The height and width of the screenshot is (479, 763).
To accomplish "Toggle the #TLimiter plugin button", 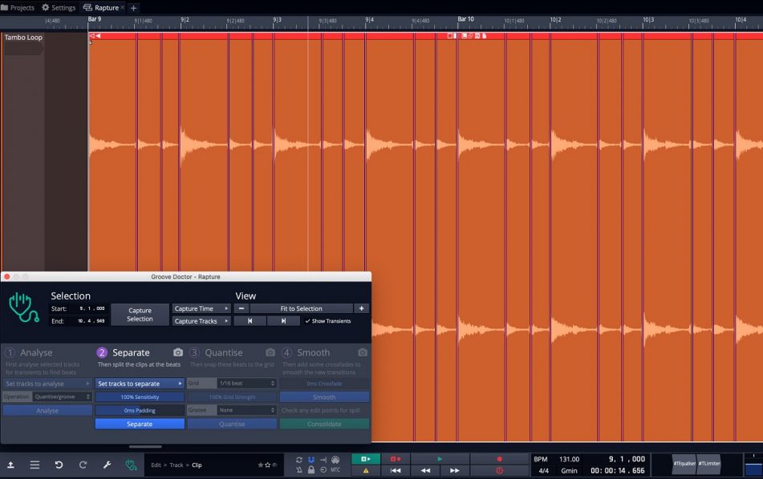I will point(708,464).
